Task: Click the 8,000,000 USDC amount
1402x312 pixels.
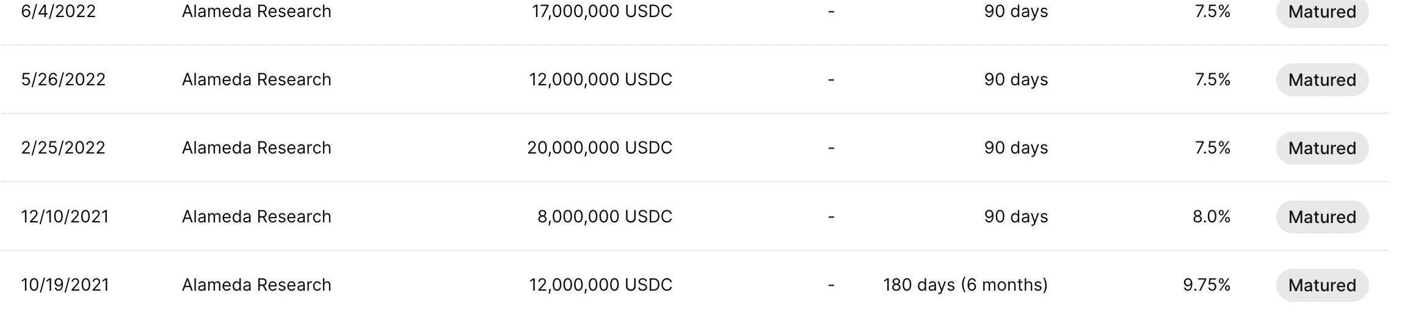Action: pos(605,217)
